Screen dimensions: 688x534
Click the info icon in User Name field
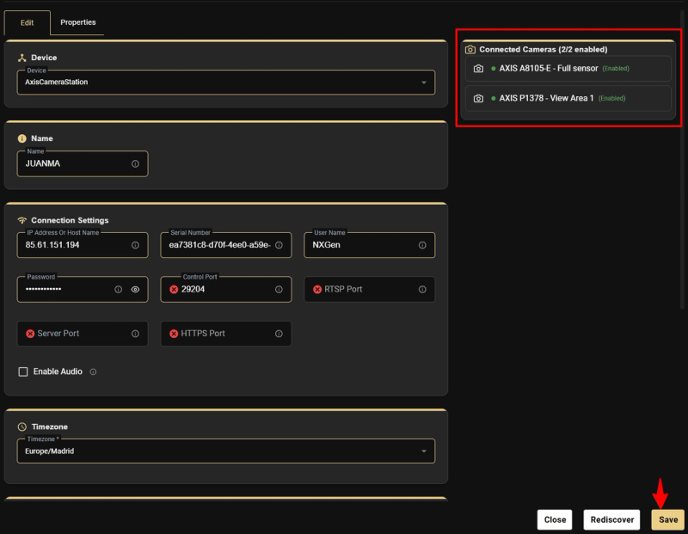(422, 245)
